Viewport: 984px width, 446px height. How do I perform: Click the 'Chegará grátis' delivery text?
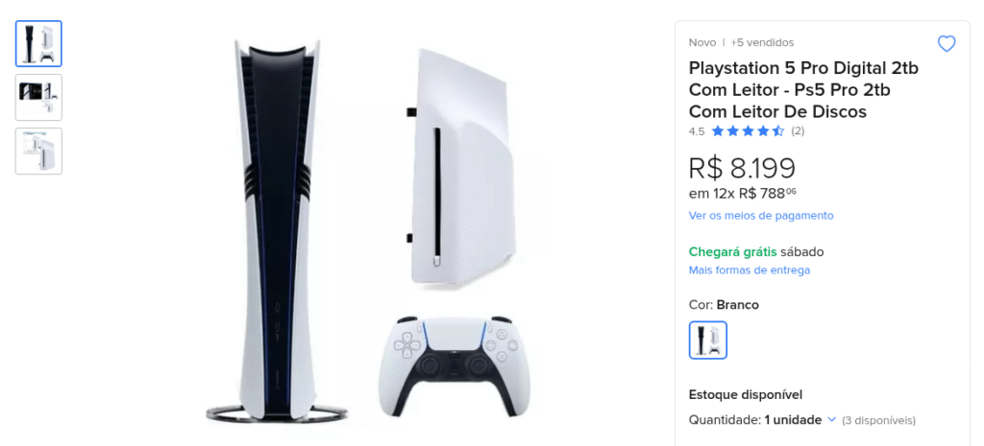coord(733,252)
